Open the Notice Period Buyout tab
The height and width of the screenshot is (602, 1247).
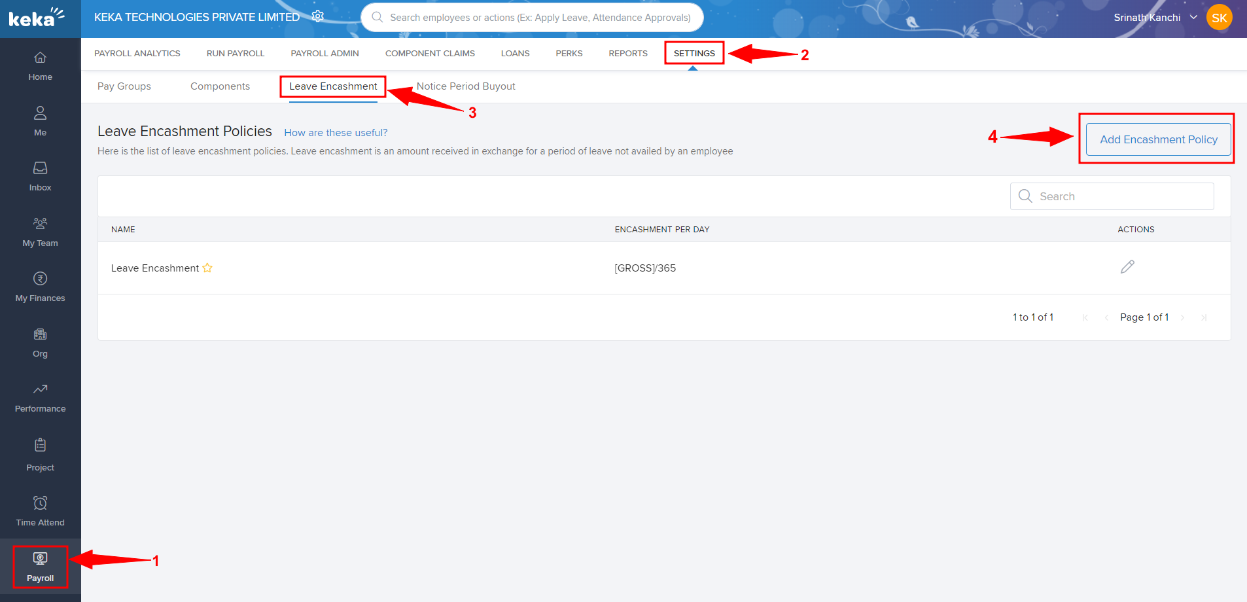tap(466, 86)
